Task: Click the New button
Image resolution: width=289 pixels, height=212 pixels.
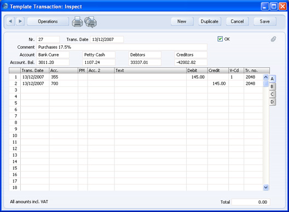Action: tap(182, 21)
